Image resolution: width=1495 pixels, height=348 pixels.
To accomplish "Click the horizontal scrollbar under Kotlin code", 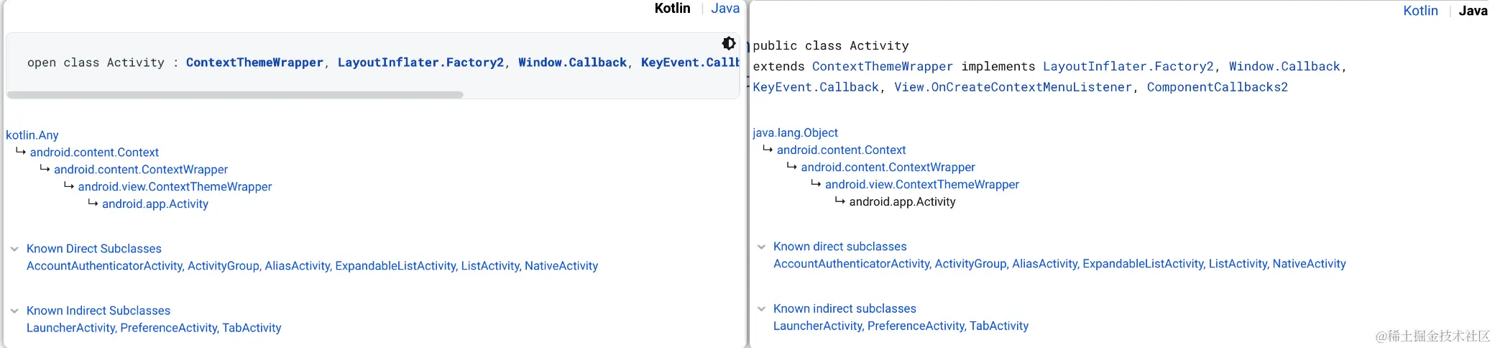I will [235, 95].
